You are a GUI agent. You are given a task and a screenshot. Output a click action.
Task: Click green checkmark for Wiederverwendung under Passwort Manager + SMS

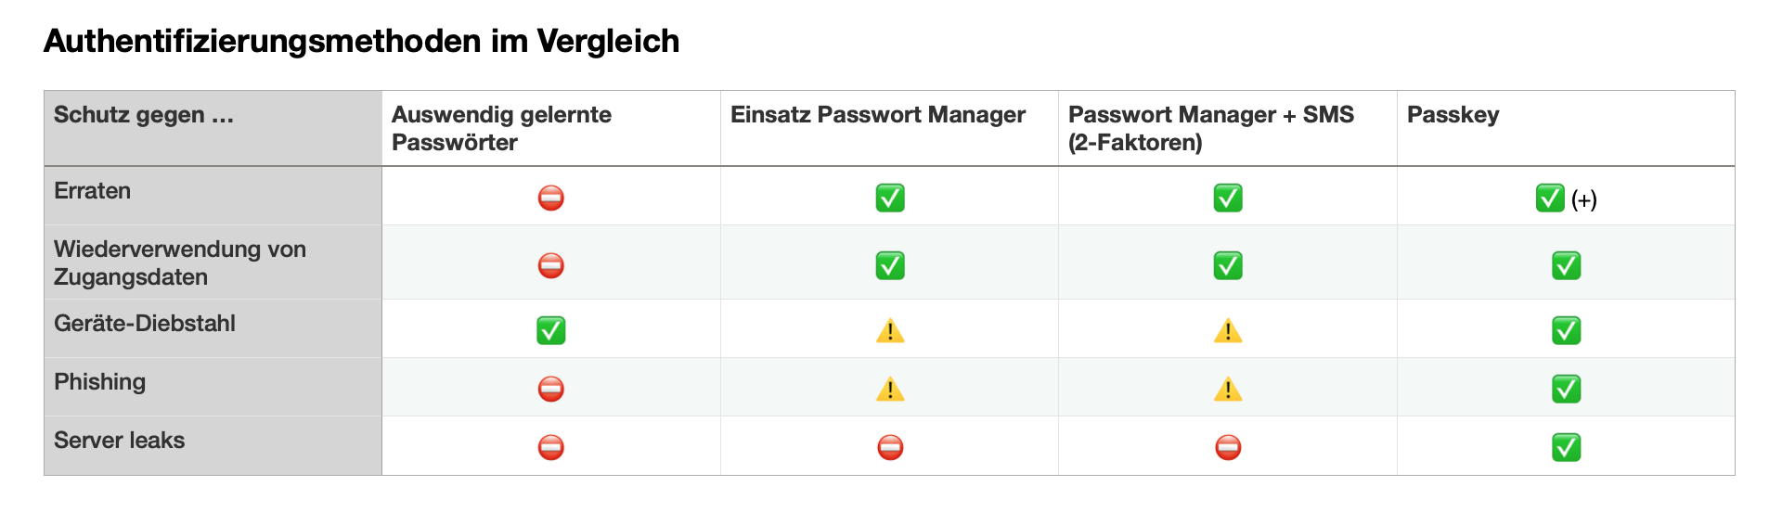click(x=1228, y=265)
